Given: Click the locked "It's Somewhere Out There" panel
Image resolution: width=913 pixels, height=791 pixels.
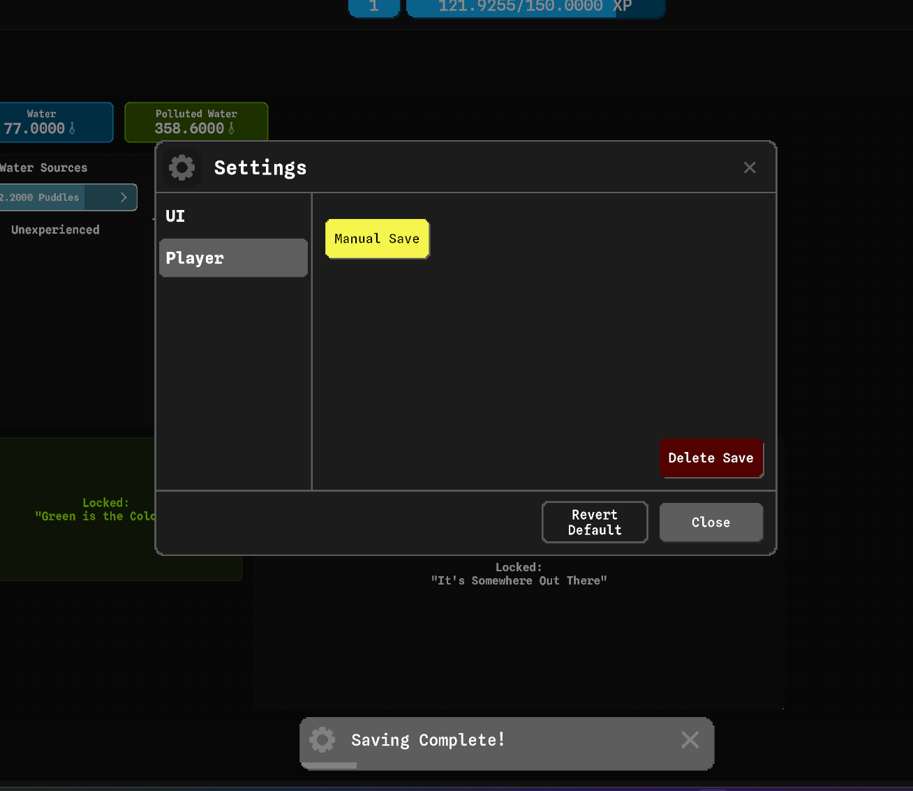Looking at the screenshot, I should [519, 628].
